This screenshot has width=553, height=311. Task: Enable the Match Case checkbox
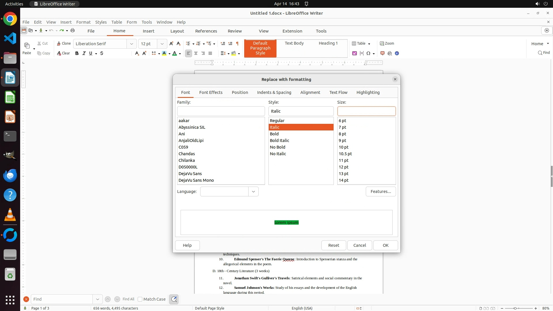point(140,299)
